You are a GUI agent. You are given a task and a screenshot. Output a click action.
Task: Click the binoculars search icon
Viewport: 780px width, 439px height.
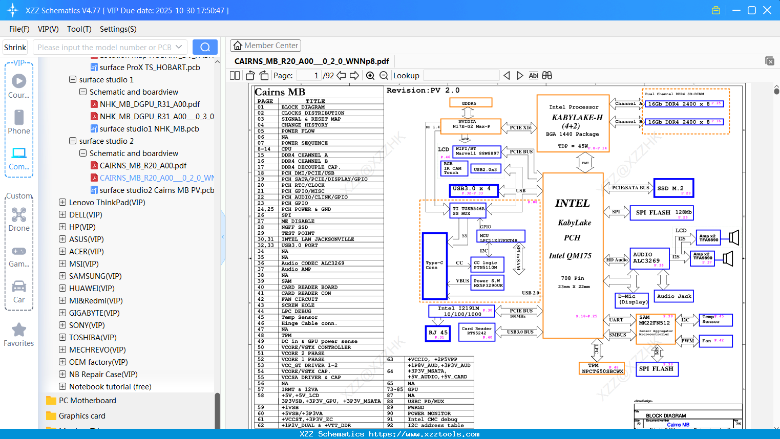coord(547,76)
